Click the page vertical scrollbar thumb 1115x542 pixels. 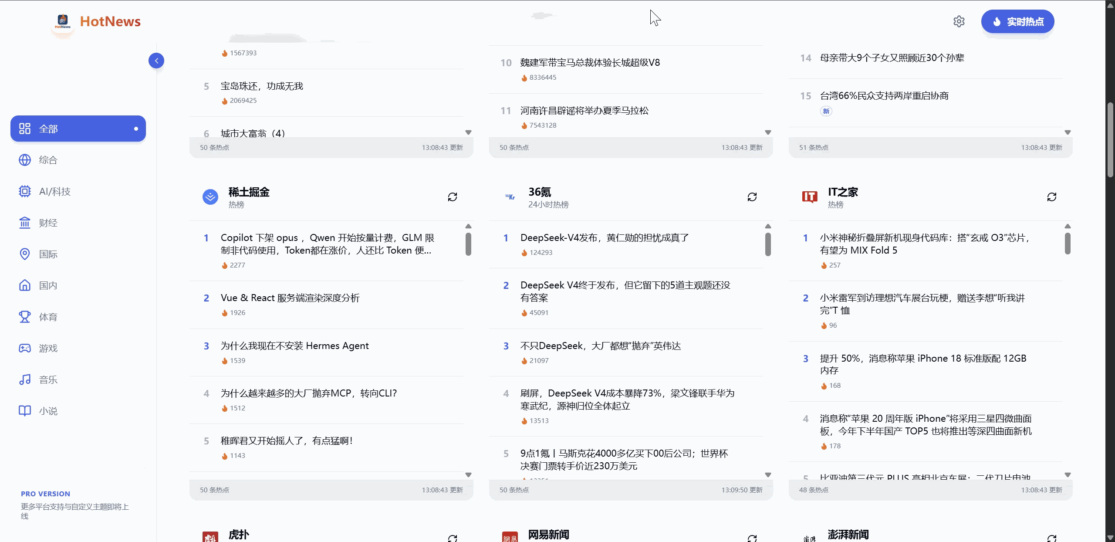[x=1110, y=139]
